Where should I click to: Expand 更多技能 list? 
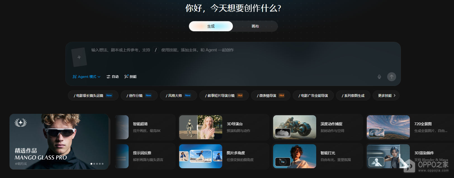(x=386, y=95)
